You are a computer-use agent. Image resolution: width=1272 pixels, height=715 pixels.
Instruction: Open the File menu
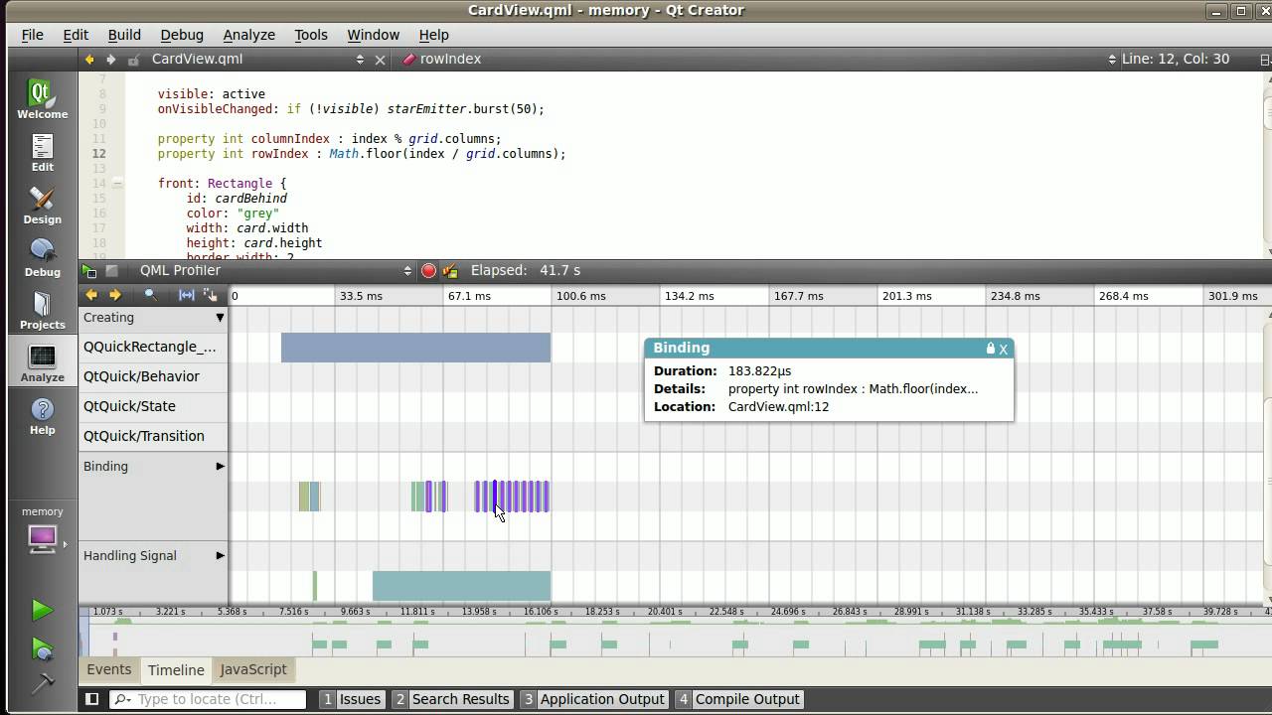coord(32,35)
